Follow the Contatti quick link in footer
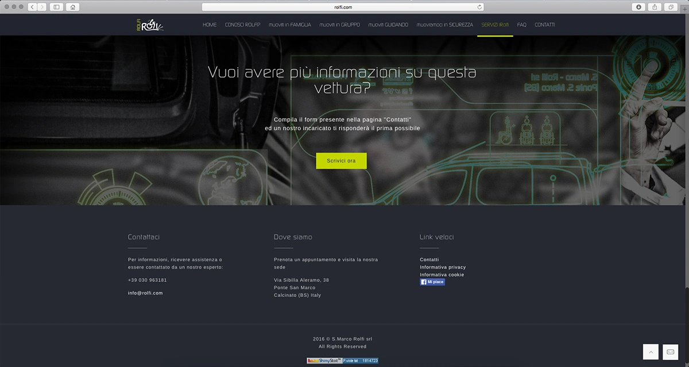Viewport: 689px width, 367px height. coord(429,260)
